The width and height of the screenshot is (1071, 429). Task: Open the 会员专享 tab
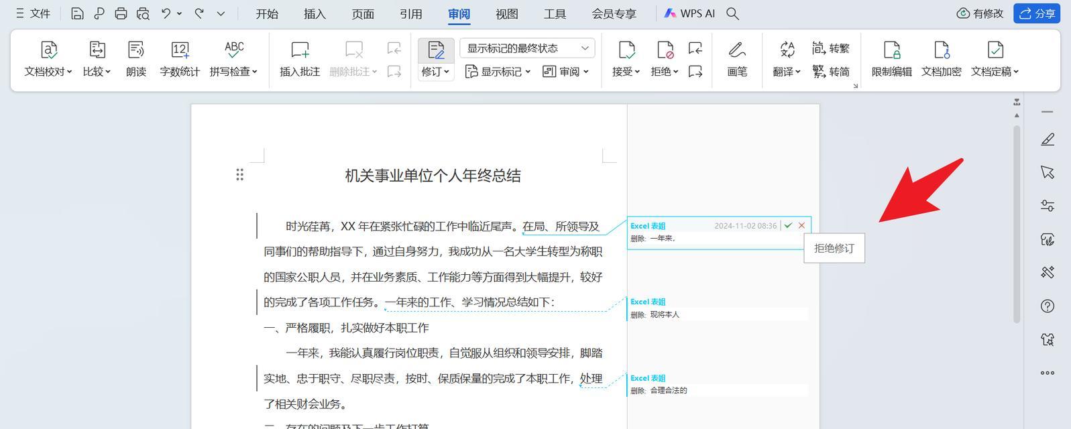[x=614, y=13]
